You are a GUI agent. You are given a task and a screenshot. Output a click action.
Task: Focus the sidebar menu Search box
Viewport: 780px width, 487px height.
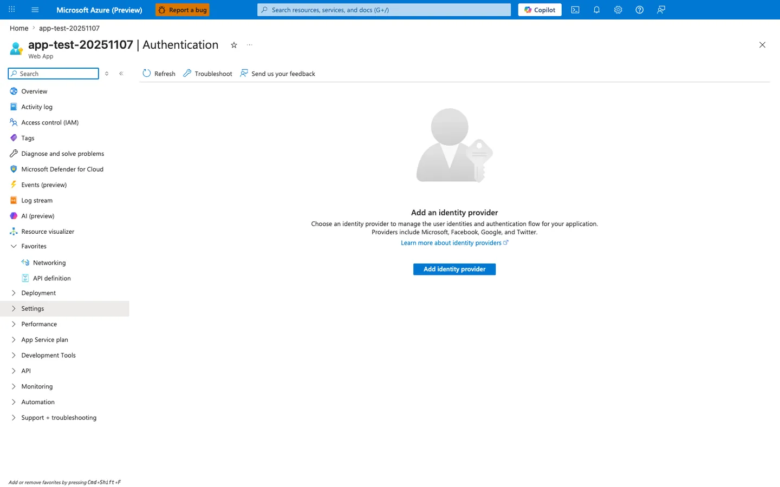(x=54, y=74)
